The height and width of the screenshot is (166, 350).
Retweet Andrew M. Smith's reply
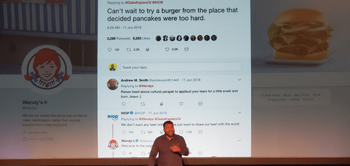[143, 104]
